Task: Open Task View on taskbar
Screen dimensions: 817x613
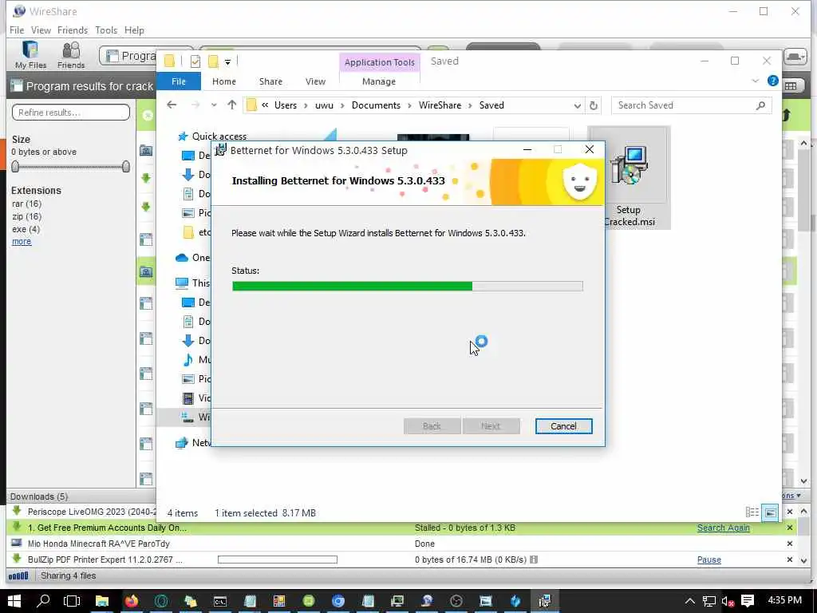Action: click(x=72, y=601)
